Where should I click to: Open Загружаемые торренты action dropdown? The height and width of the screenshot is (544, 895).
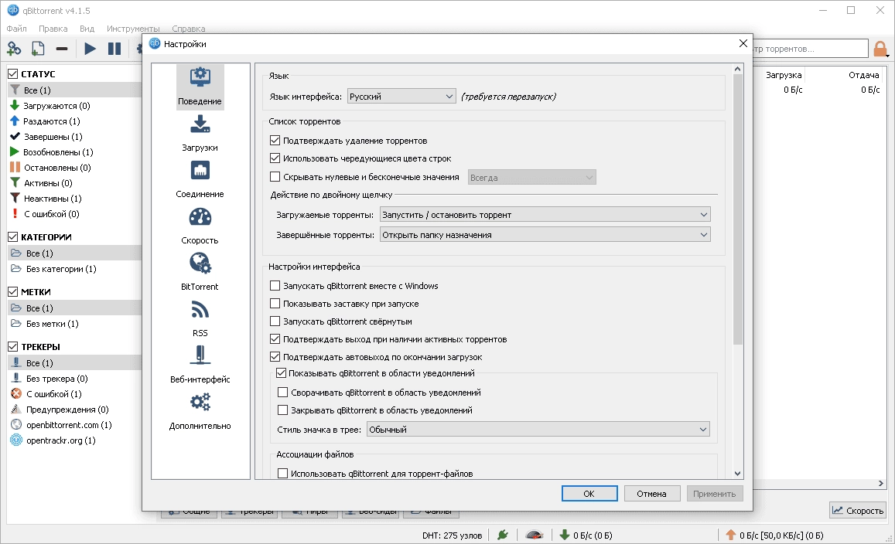(x=545, y=214)
